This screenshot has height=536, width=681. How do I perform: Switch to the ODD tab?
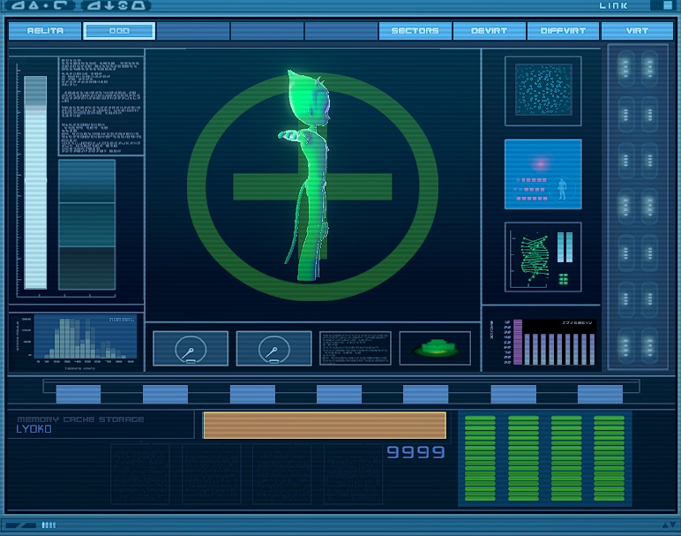[119, 31]
